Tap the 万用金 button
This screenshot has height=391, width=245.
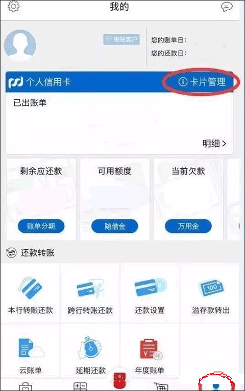(x=188, y=226)
